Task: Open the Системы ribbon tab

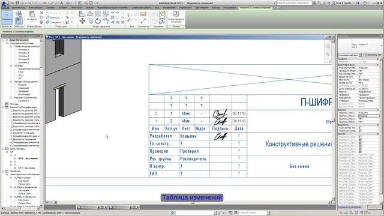Action: click(x=50, y=8)
